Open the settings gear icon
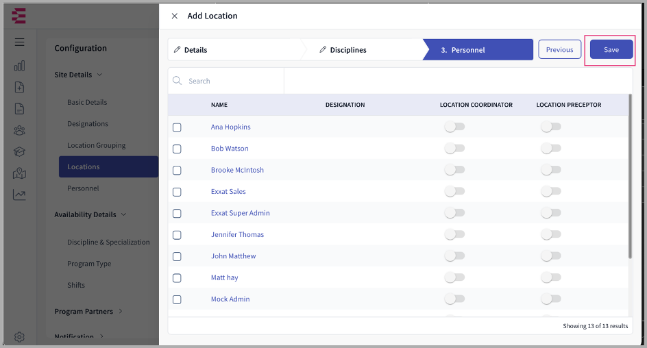The height and width of the screenshot is (348, 647). click(x=19, y=337)
